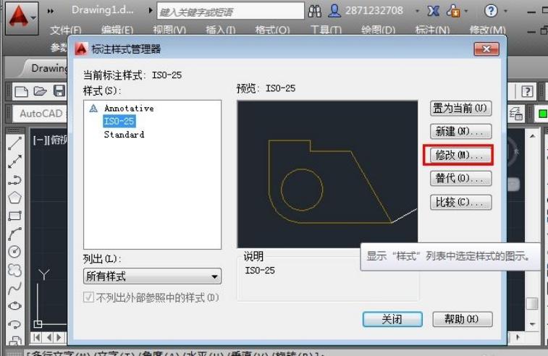
Task: Open the 编辑(E) menu
Action: tap(117, 30)
